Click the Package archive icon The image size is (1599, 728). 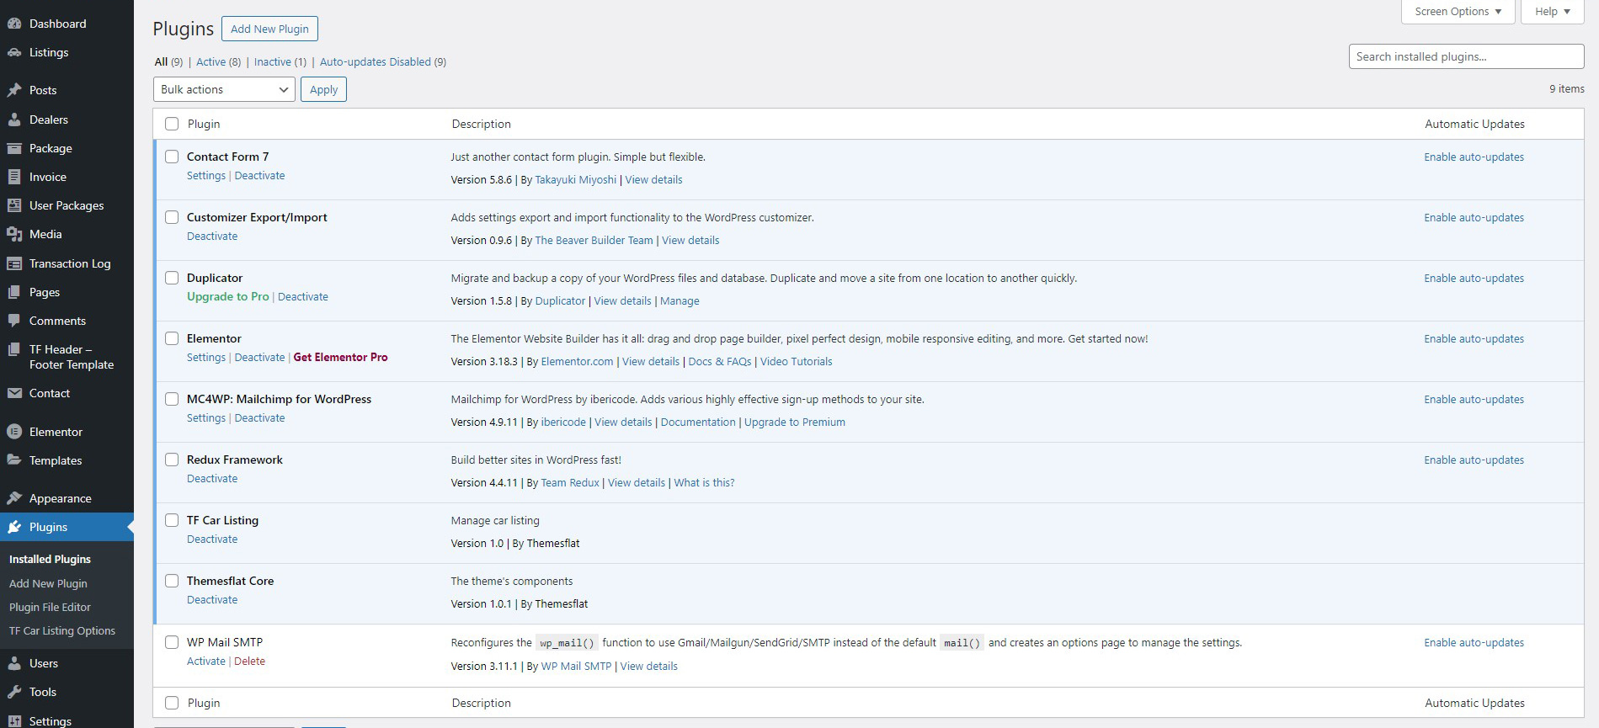pyautogui.click(x=14, y=148)
